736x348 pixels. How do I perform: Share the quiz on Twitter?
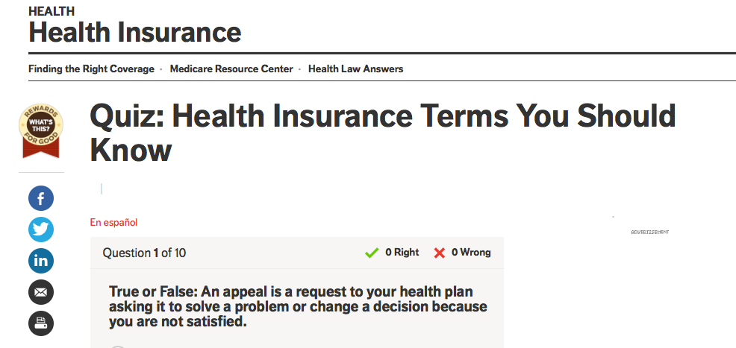pyautogui.click(x=41, y=229)
